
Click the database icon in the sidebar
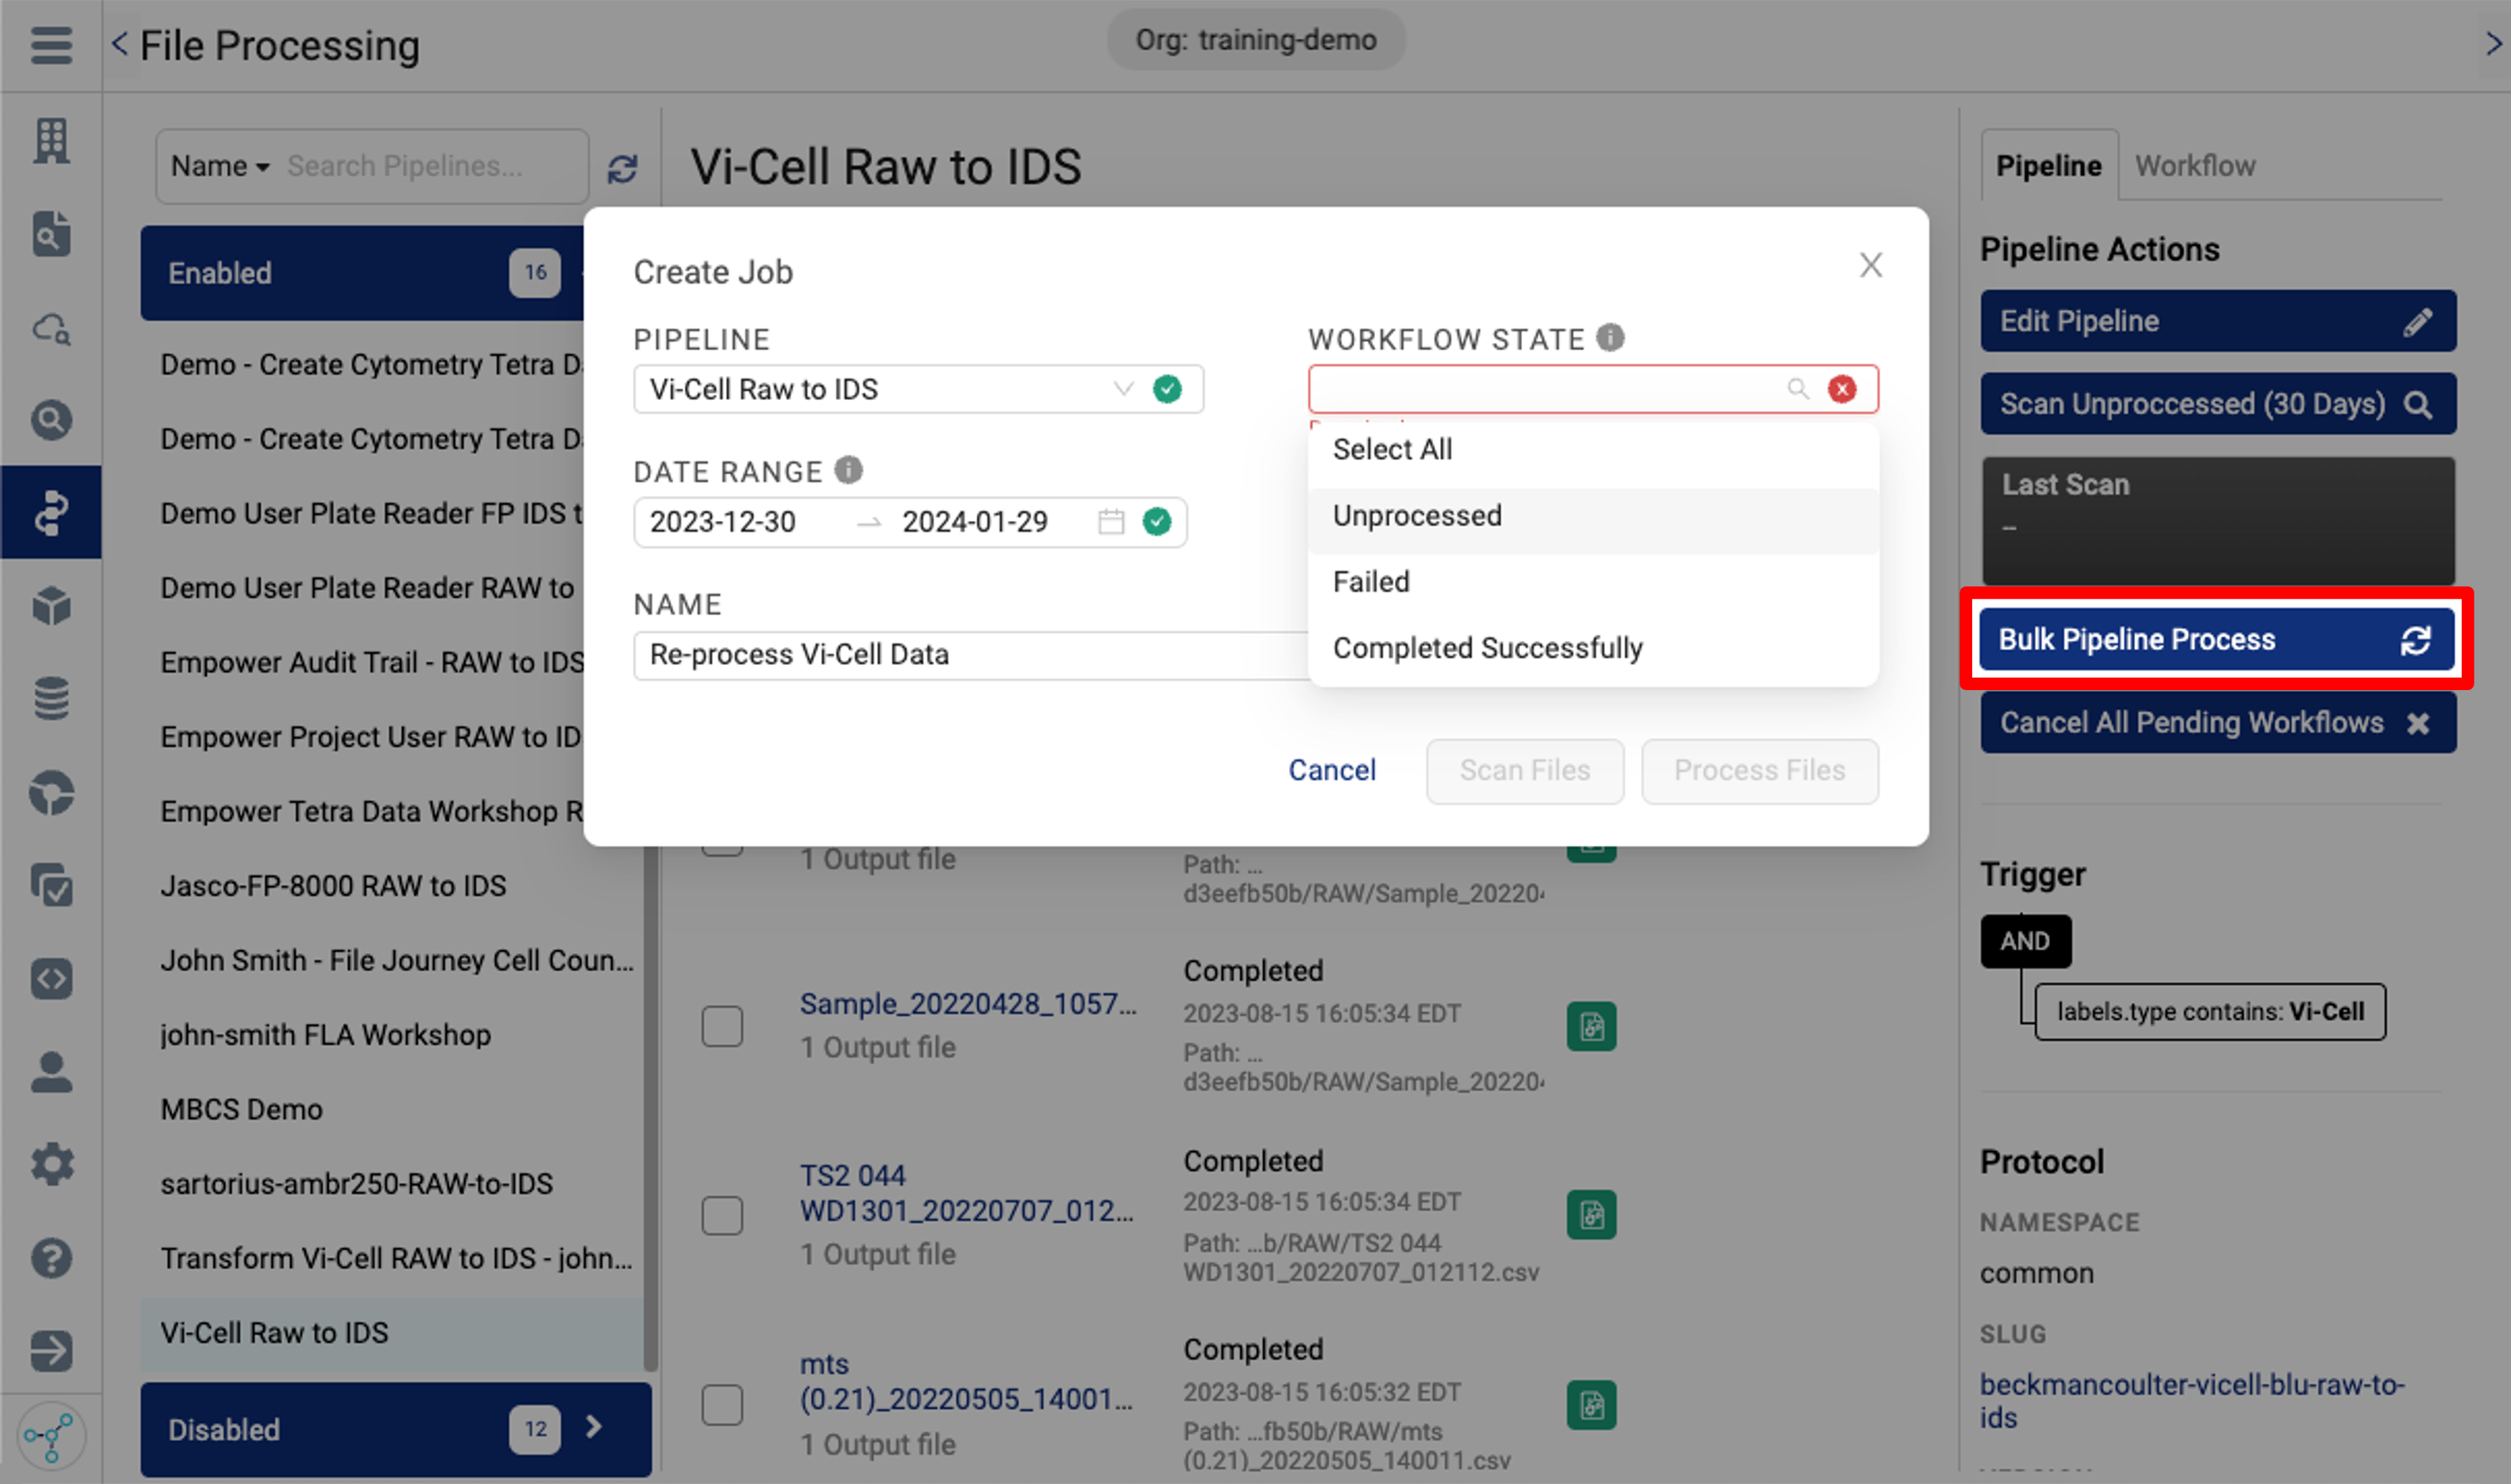(50, 698)
